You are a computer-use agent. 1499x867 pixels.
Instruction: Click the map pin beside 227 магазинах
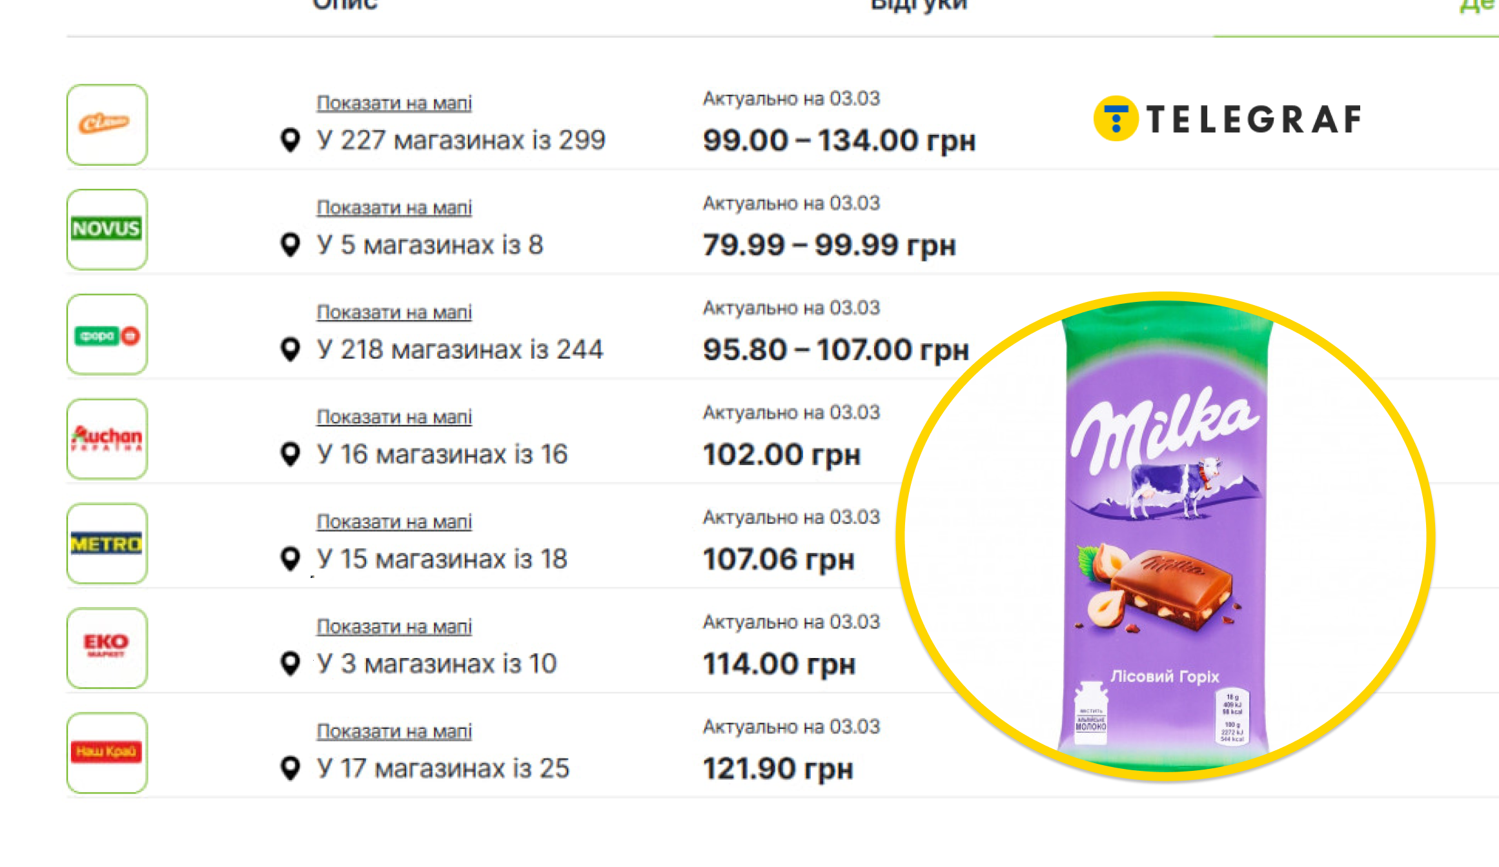pos(291,140)
